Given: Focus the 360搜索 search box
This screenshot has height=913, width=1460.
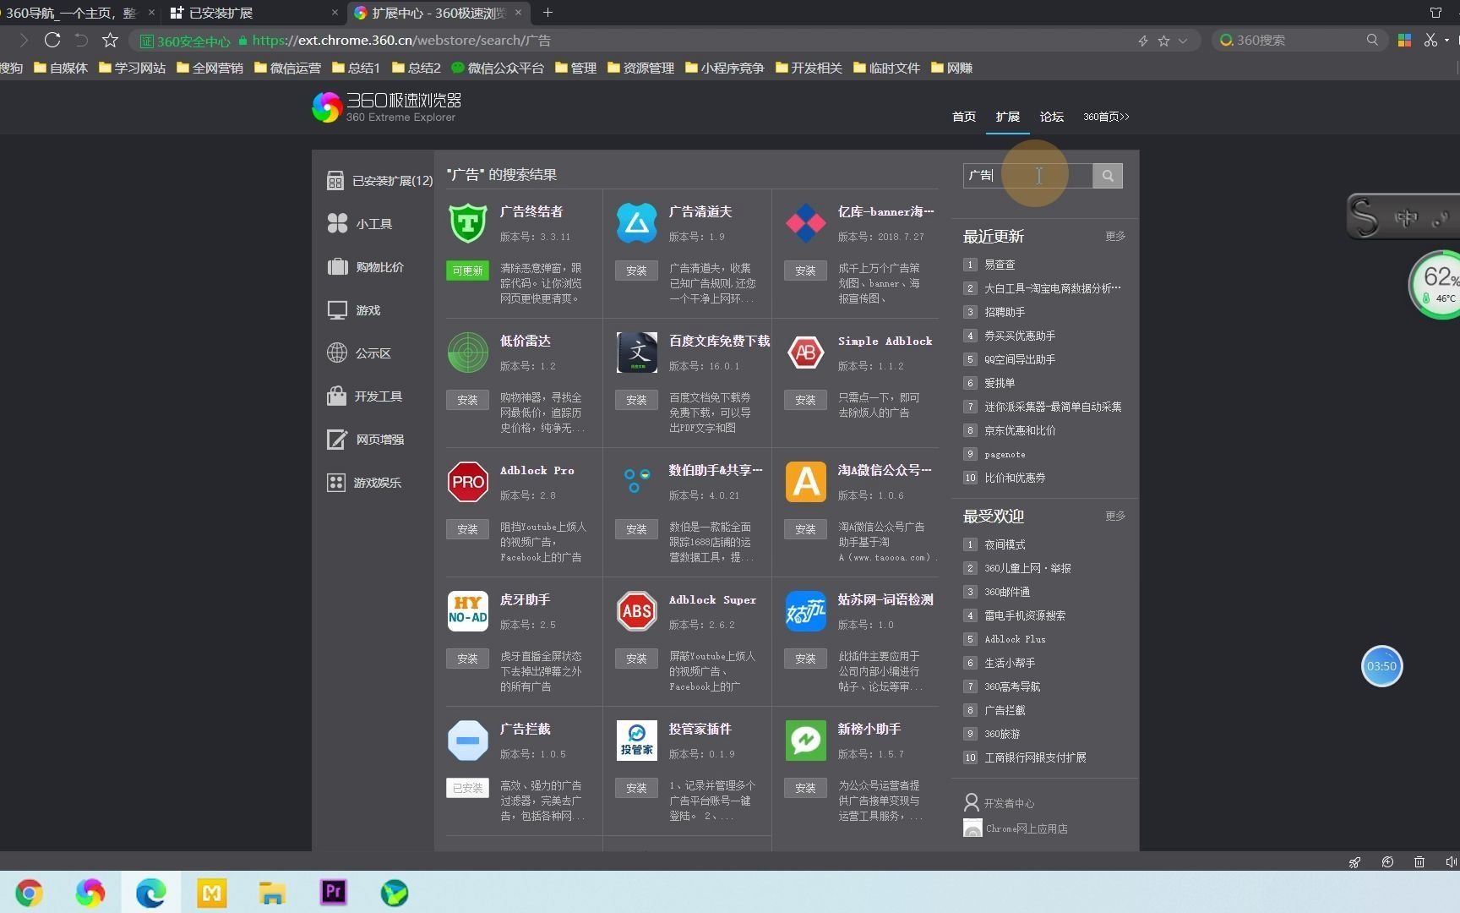Looking at the screenshot, I should pos(1298,40).
